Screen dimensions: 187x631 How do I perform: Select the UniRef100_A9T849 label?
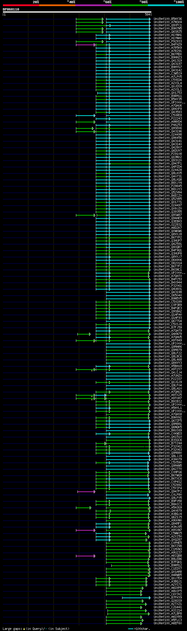coord(168,340)
